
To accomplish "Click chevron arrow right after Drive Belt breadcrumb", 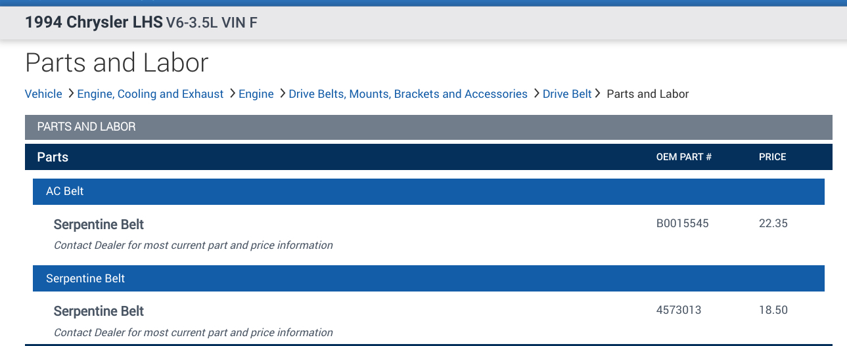I will (x=598, y=94).
